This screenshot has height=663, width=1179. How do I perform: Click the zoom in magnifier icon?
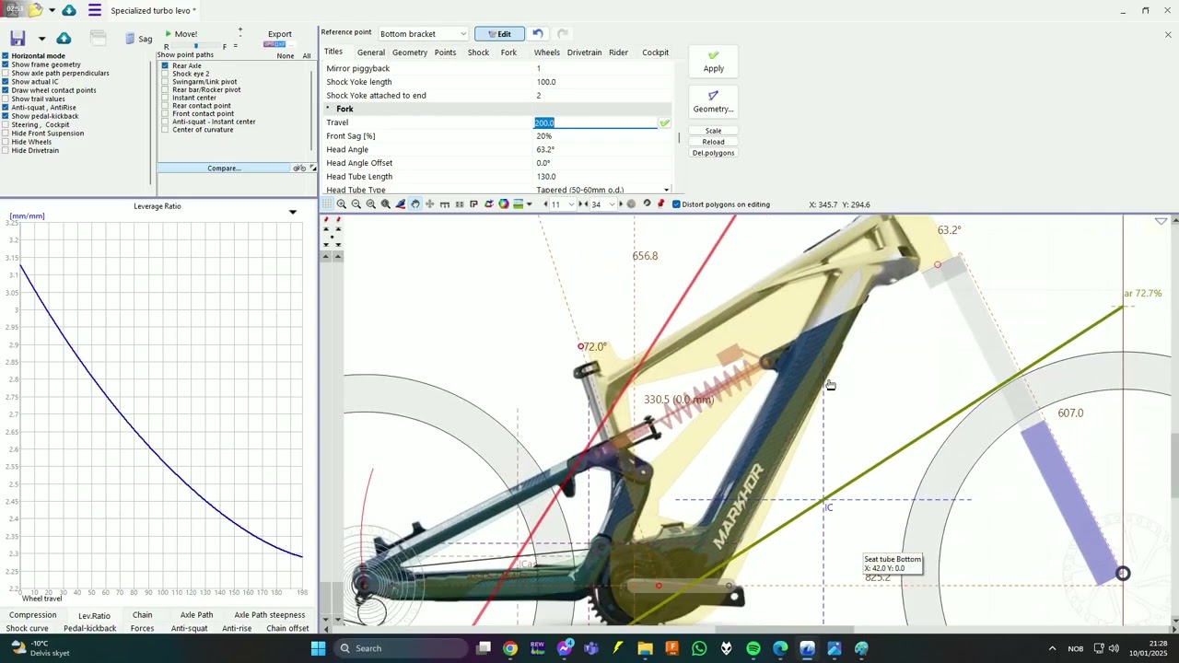[x=342, y=204]
